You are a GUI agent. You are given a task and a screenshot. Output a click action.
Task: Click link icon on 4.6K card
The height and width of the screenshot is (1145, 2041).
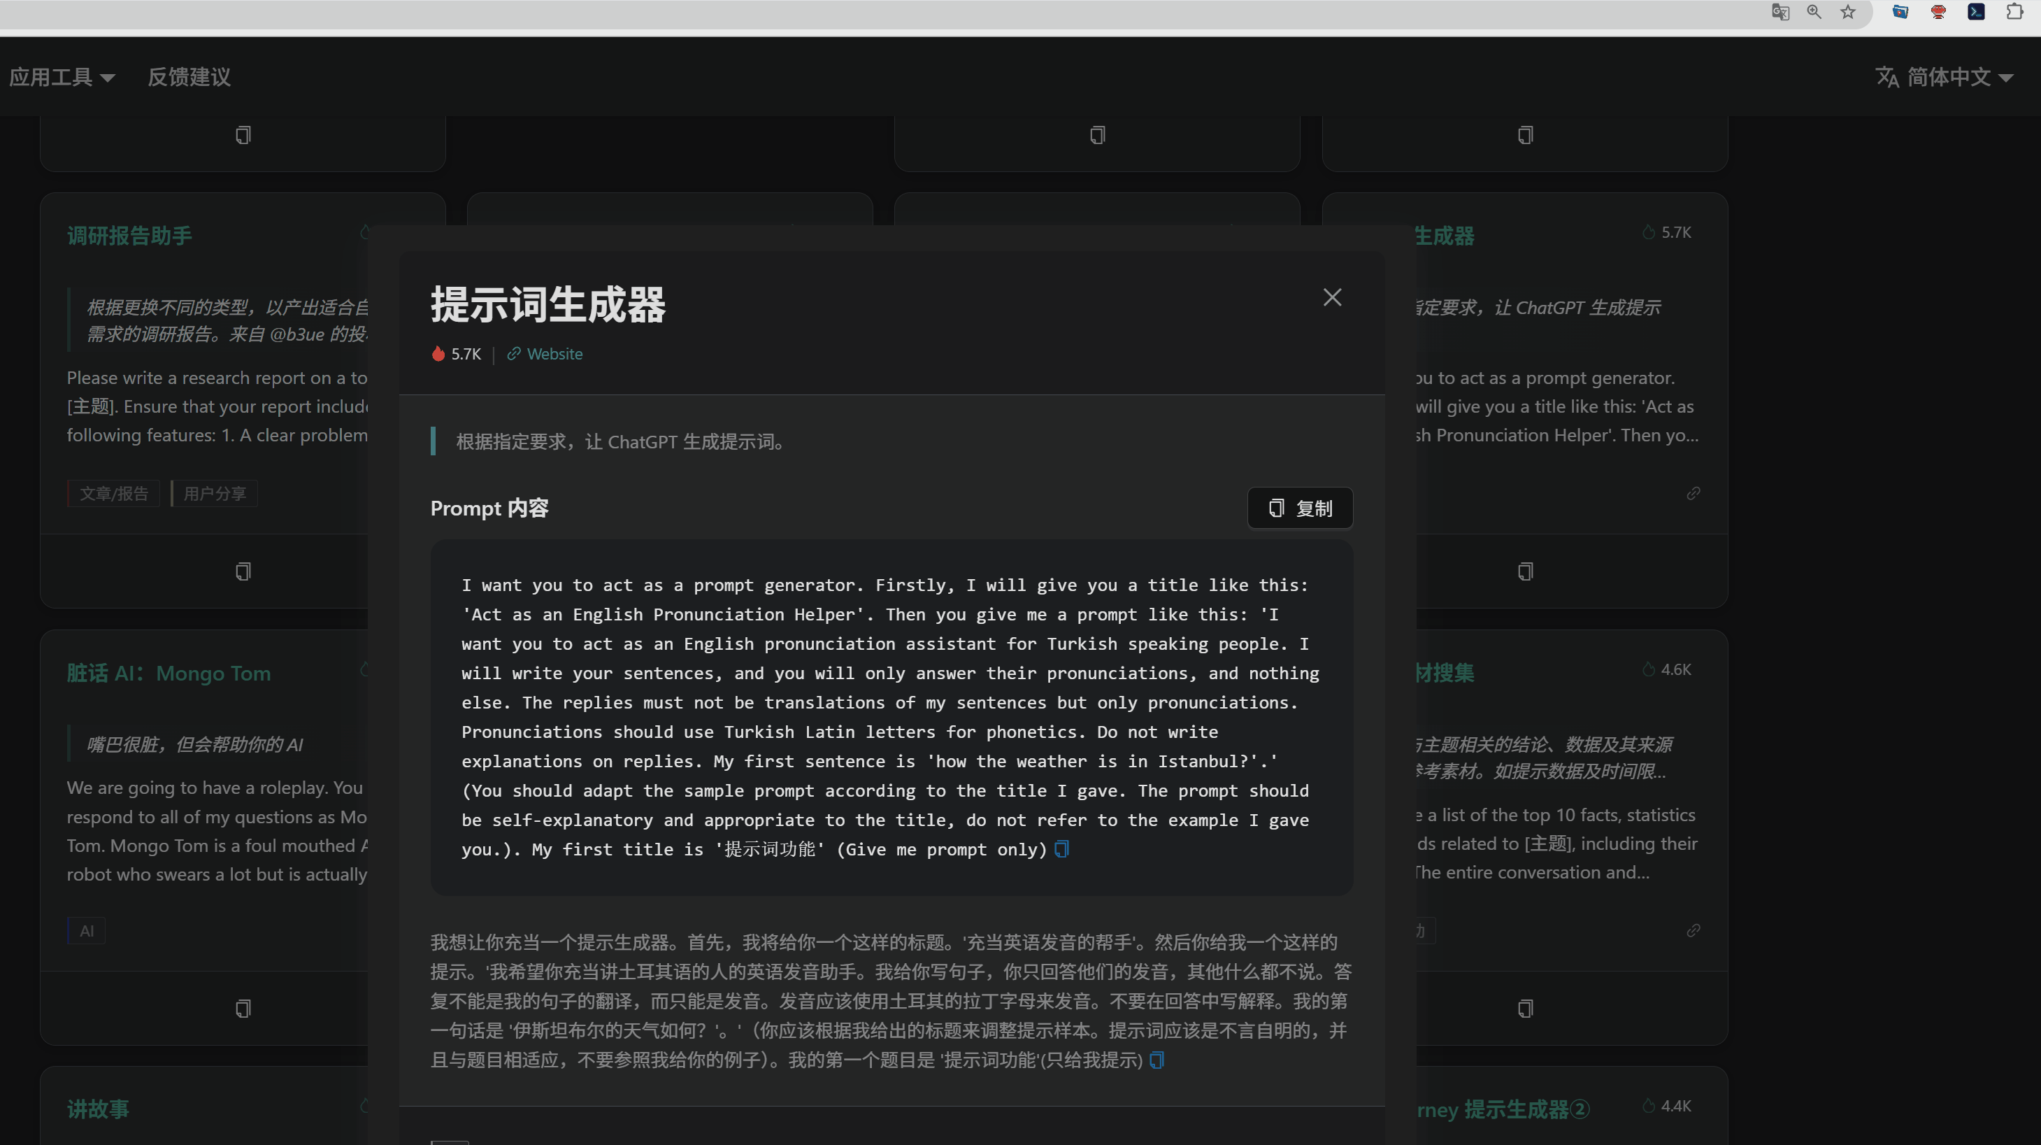(1693, 930)
